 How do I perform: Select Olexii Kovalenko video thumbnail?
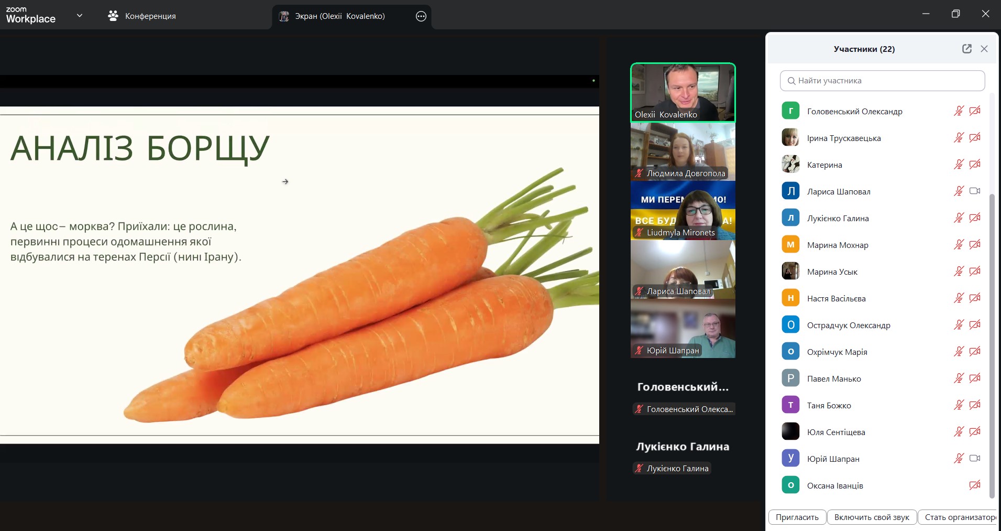click(683, 92)
